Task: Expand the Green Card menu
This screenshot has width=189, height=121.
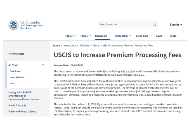Action: (143, 36)
